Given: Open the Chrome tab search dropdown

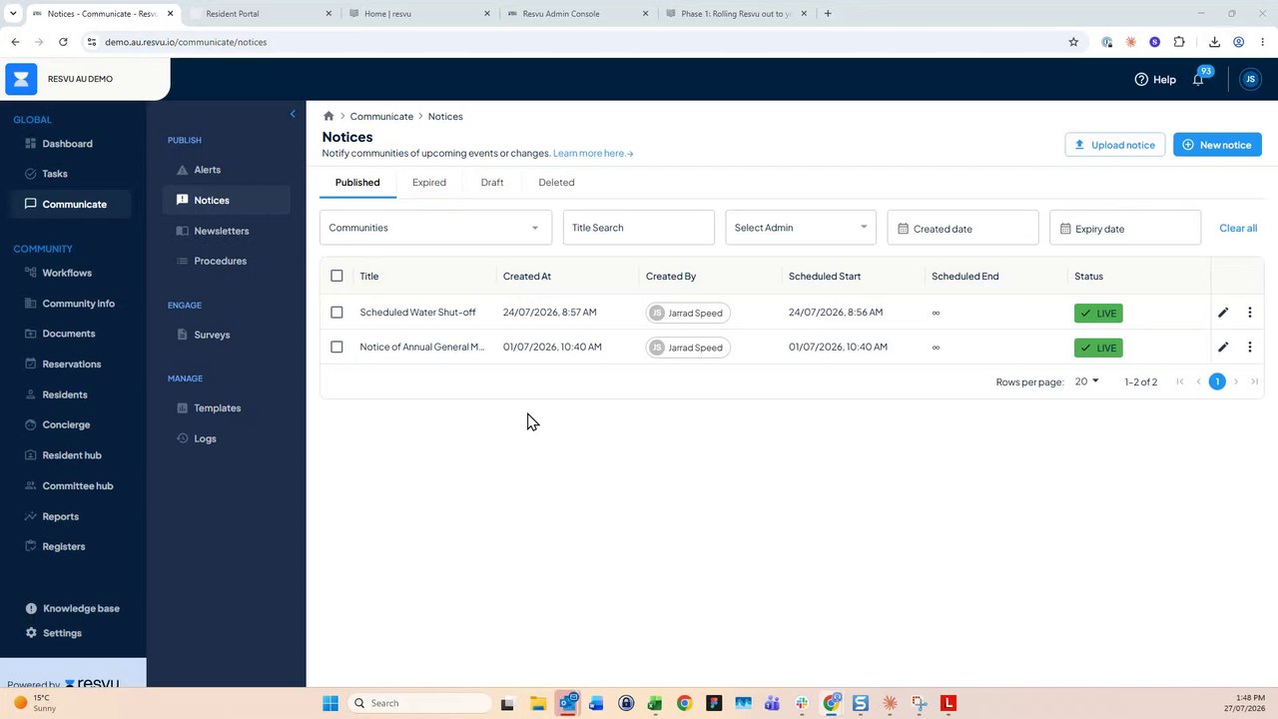Looking at the screenshot, I should point(13,14).
